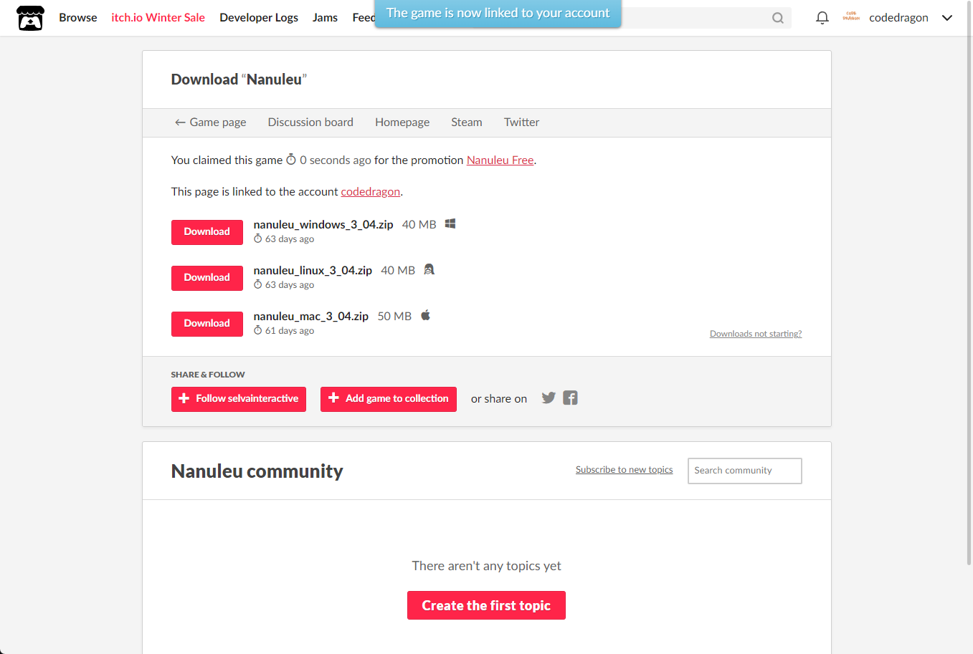973x654 pixels.
Task: Share on Facebook icon
Action: (570, 398)
